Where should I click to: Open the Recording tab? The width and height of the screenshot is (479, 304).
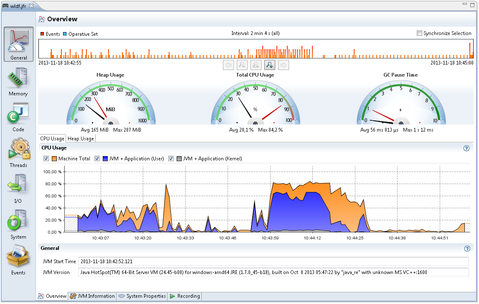tap(185, 296)
